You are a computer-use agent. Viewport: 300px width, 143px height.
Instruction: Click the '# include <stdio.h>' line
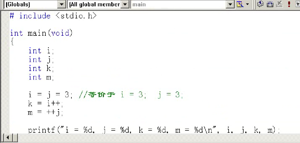tap(53, 16)
